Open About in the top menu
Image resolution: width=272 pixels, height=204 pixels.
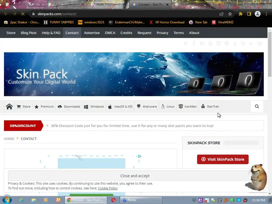[194, 33]
